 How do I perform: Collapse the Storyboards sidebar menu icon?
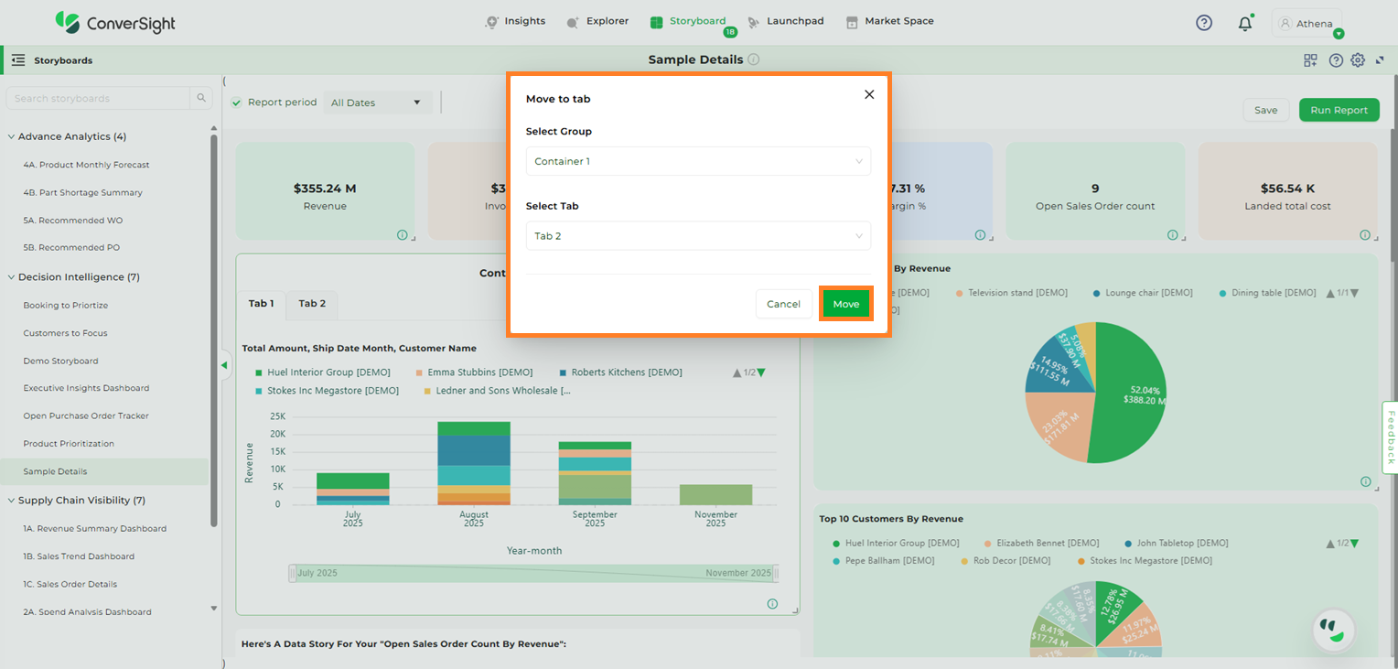[x=18, y=60]
